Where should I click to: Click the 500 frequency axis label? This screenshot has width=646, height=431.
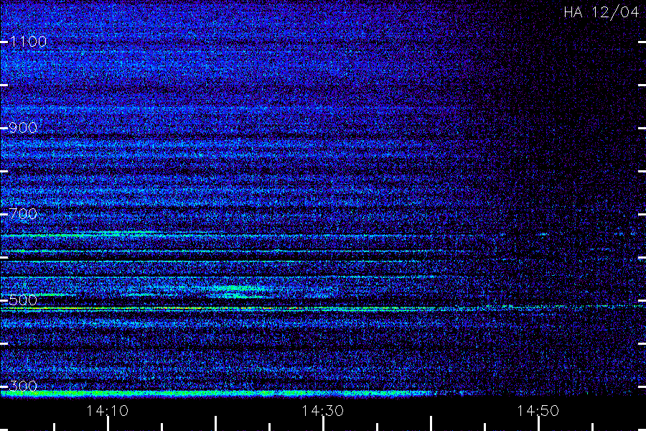pos(23,300)
